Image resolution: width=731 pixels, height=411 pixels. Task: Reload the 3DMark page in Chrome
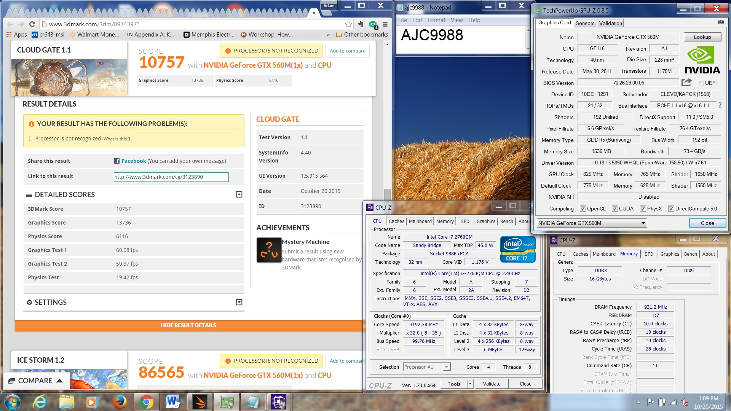tap(32, 24)
